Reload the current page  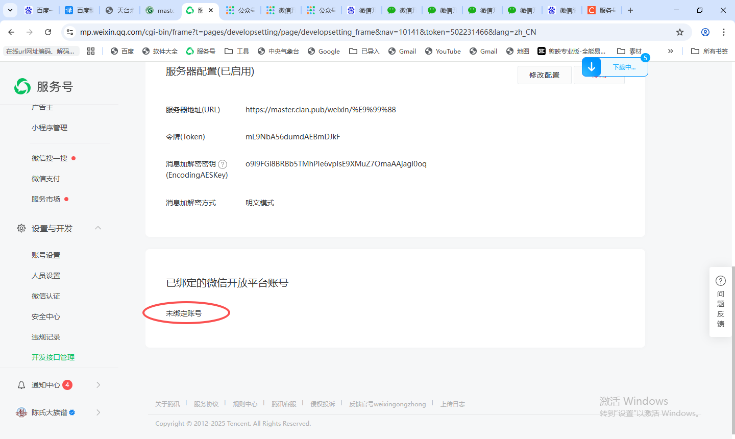pos(48,32)
